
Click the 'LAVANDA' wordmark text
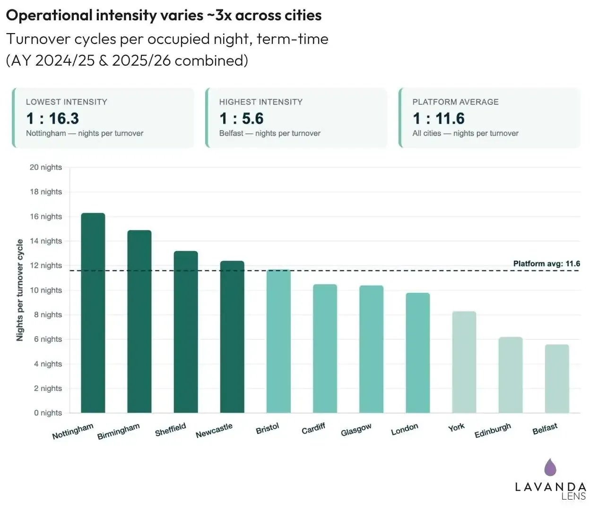pyautogui.click(x=551, y=487)
